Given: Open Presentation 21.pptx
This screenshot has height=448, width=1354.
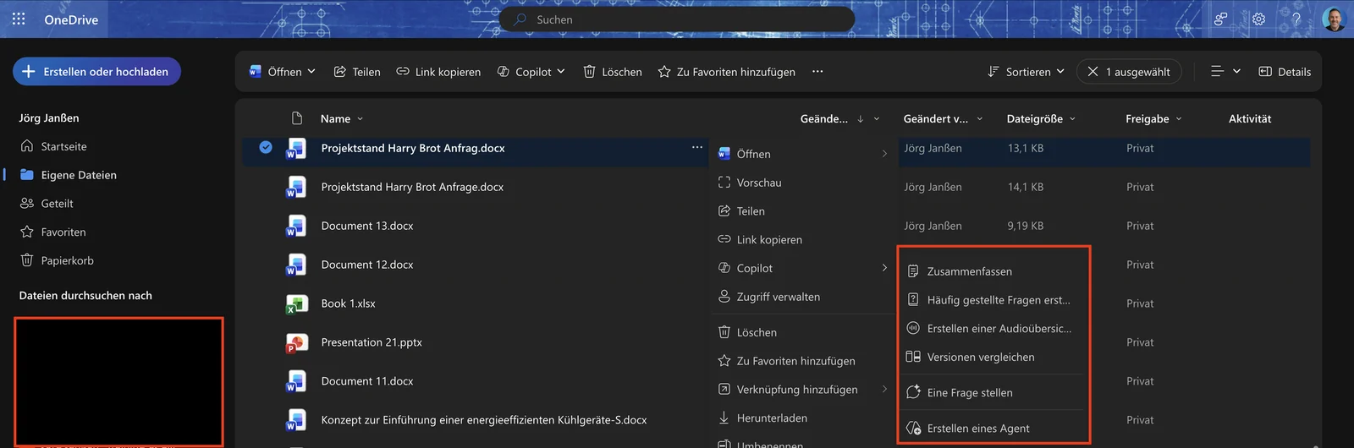Looking at the screenshot, I should [x=372, y=342].
